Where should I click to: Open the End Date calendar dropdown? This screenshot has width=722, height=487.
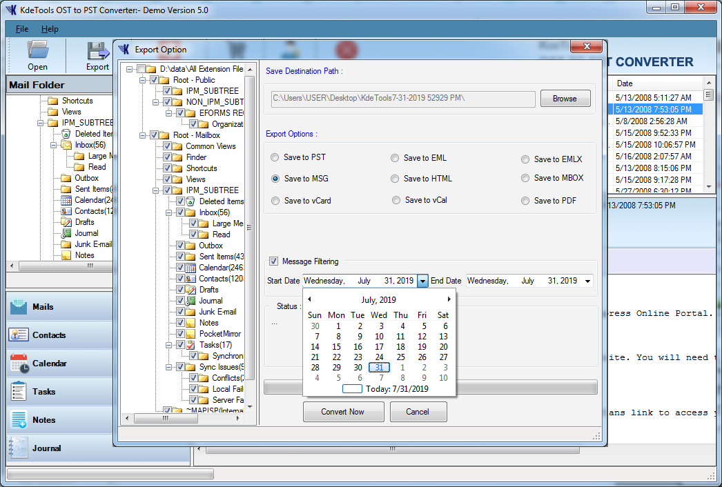coord(587,281)
